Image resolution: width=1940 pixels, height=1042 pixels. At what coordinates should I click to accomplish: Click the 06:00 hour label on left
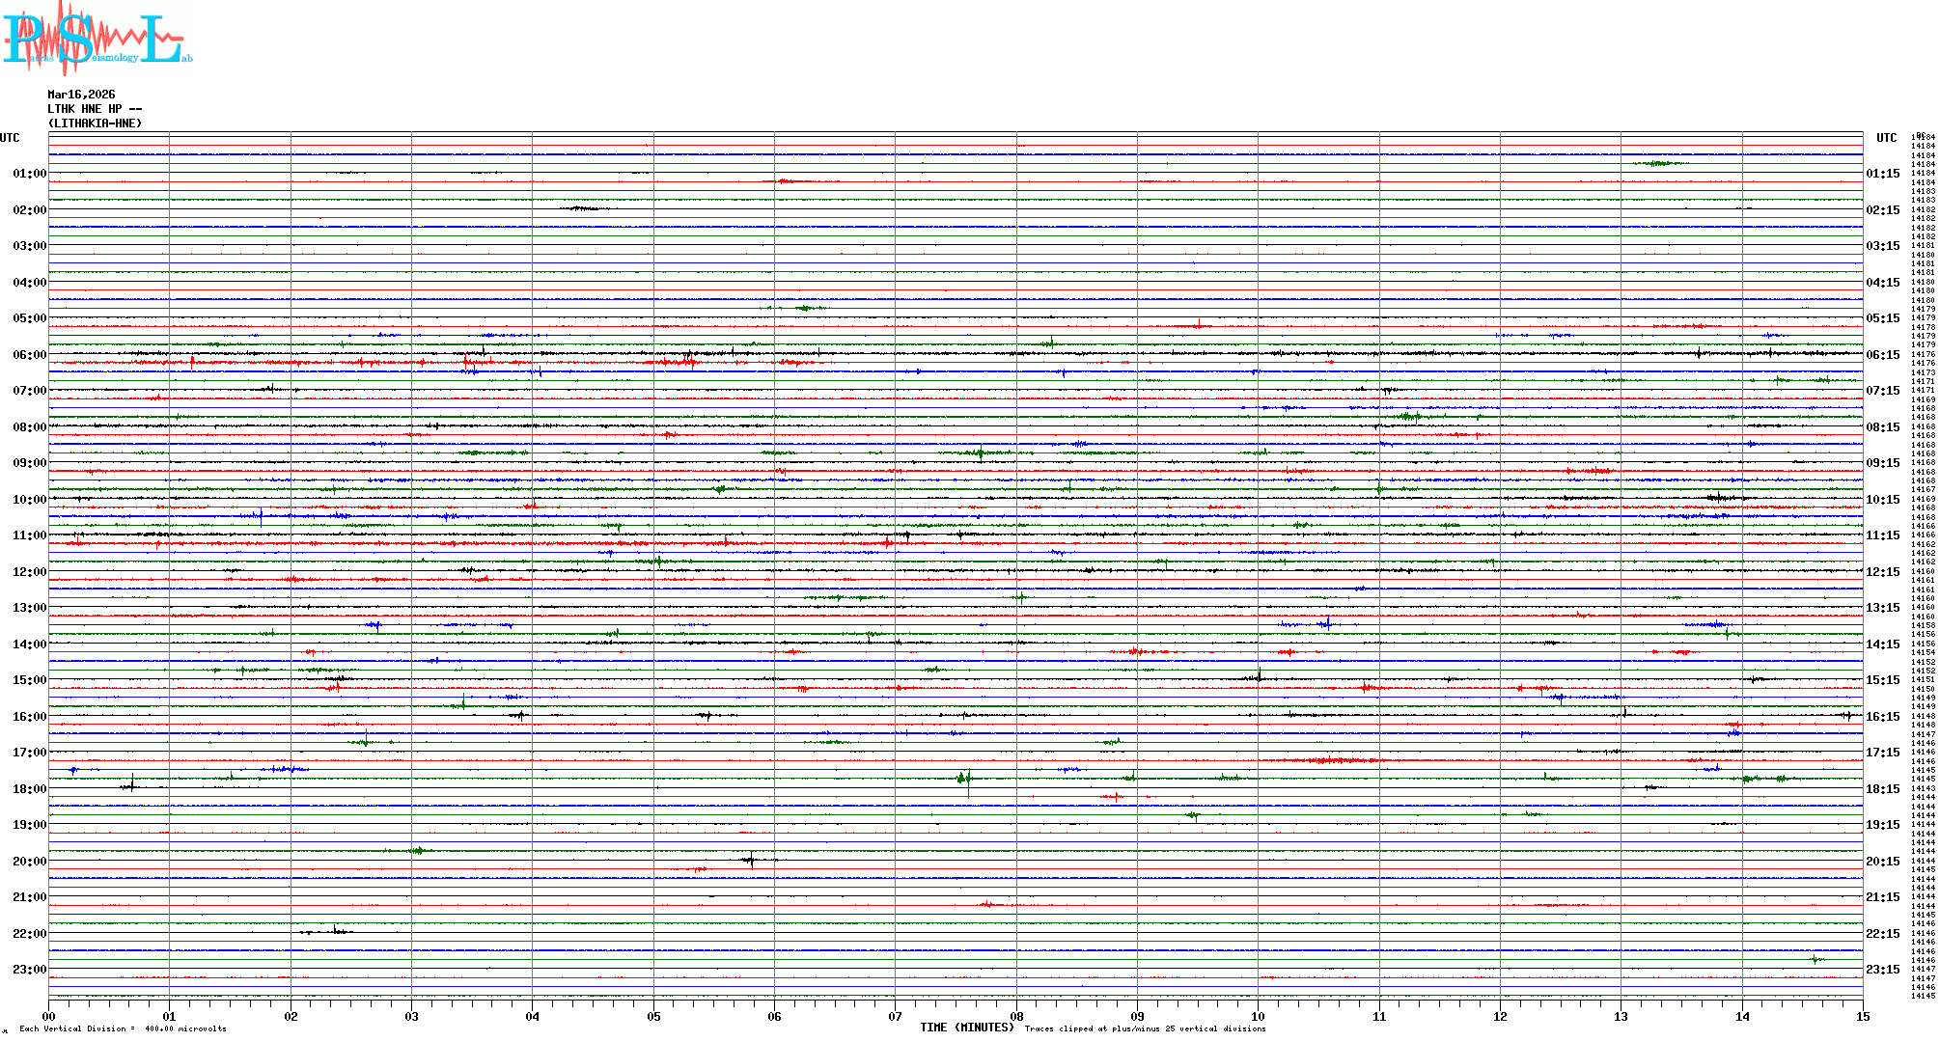(29, 355)
